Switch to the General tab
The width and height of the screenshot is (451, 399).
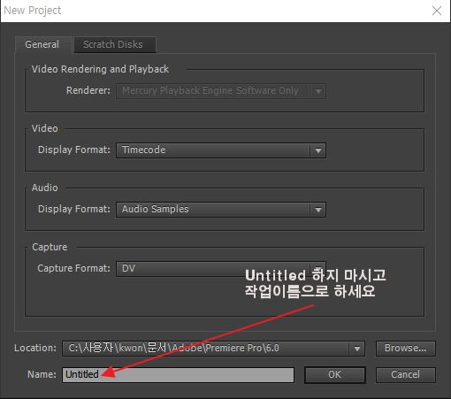(x=42, y=44)
